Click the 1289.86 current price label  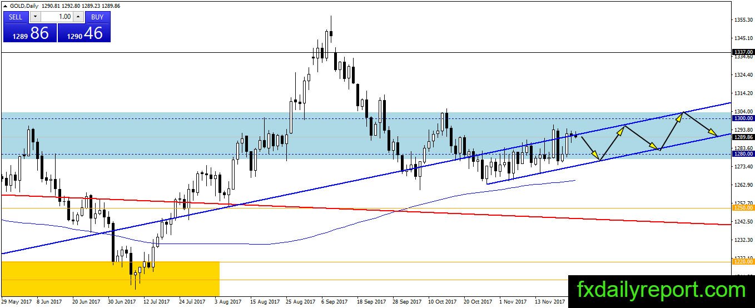click(743, 137)
